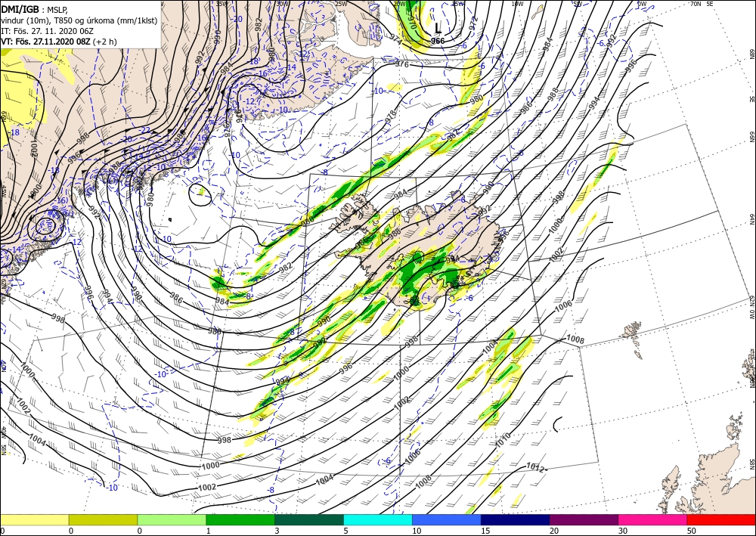
Task: Choose the purple 20–30 mm legend swatch
Action: tap(584, 519)
